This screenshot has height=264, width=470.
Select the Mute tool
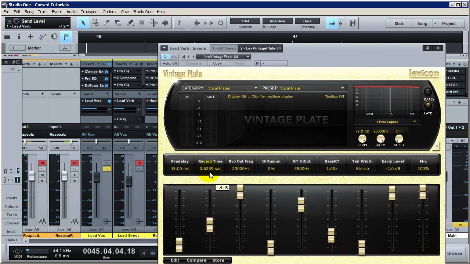click(142, 23)
